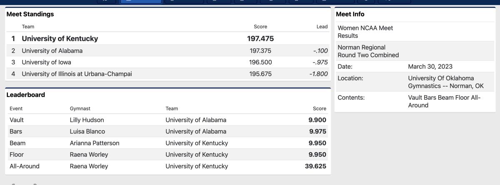Click the Team header in Meet Standings
The height and width of the screenshot is (185, 500).
(28, 27)
